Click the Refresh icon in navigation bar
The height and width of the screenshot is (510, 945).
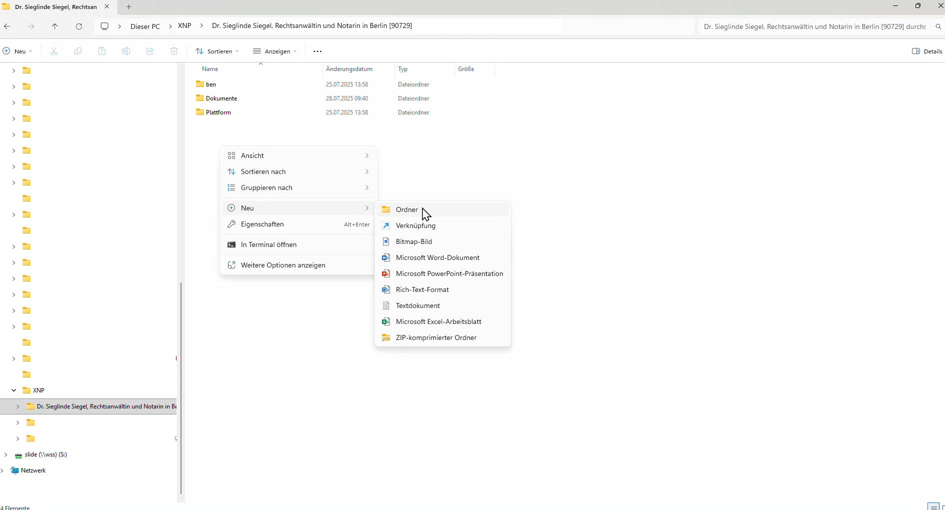click(79, 26)
